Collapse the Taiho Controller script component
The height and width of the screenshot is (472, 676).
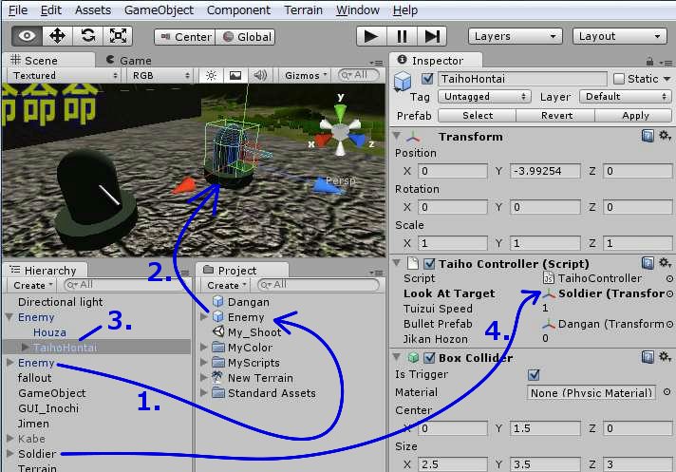point(397,263)
